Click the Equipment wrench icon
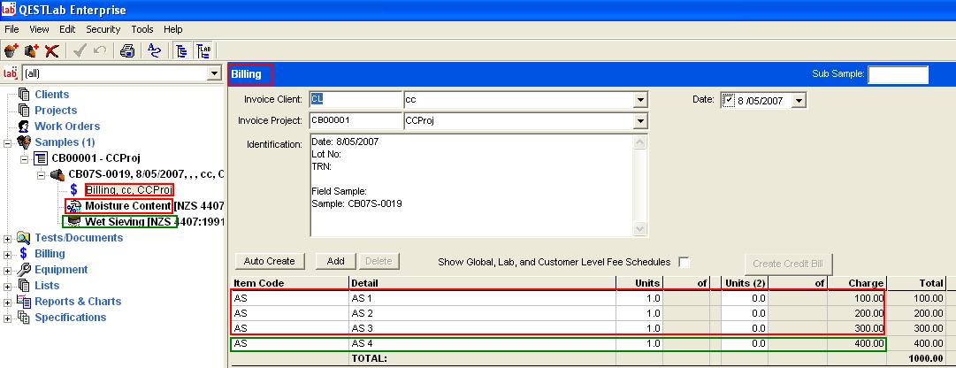Screen dimensions: 956x368 [x=24, y=270]
